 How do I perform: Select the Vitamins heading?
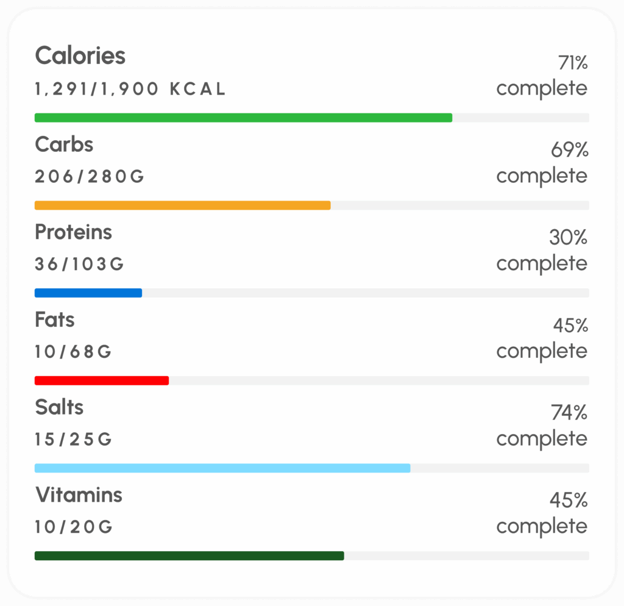click(79, 495)
